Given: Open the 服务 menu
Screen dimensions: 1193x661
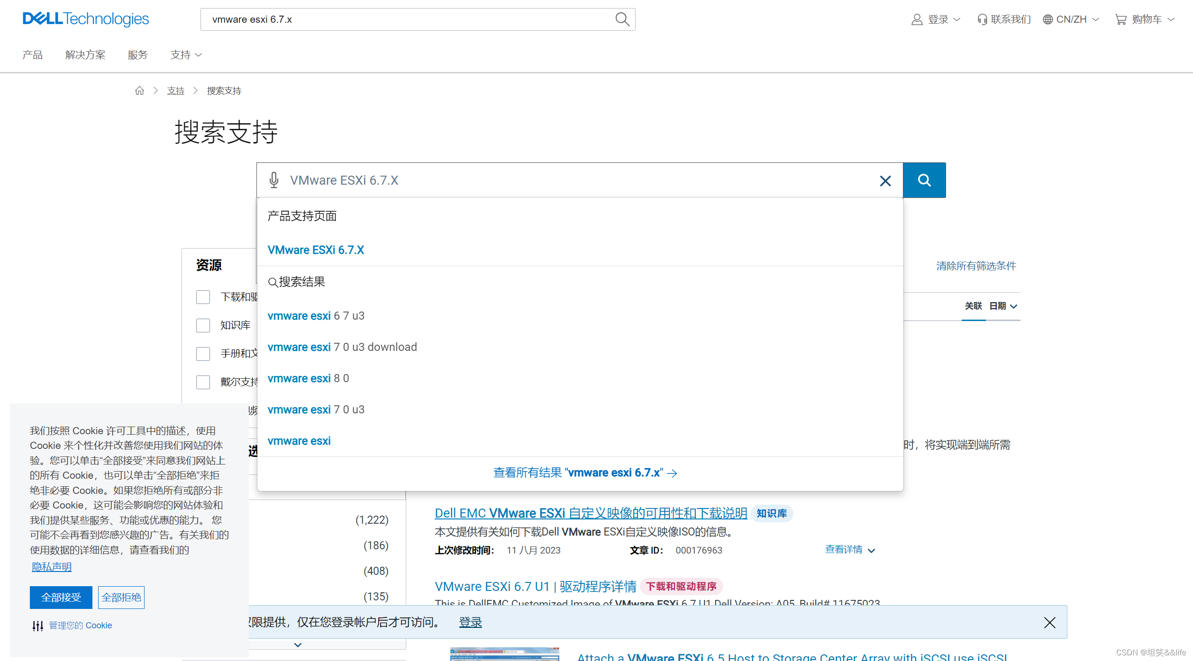Looking at the screenshot, I should tap(138, 55).
